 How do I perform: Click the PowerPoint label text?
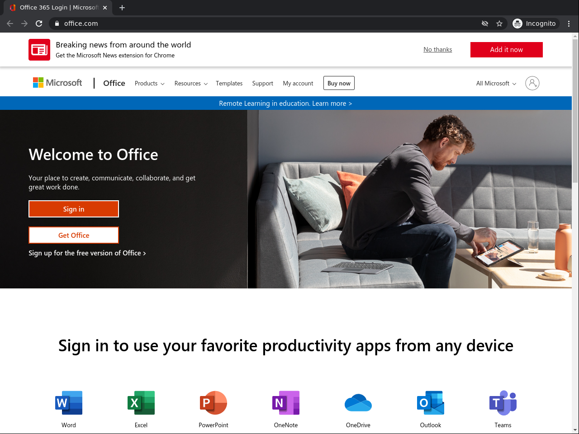pos(214,425)
